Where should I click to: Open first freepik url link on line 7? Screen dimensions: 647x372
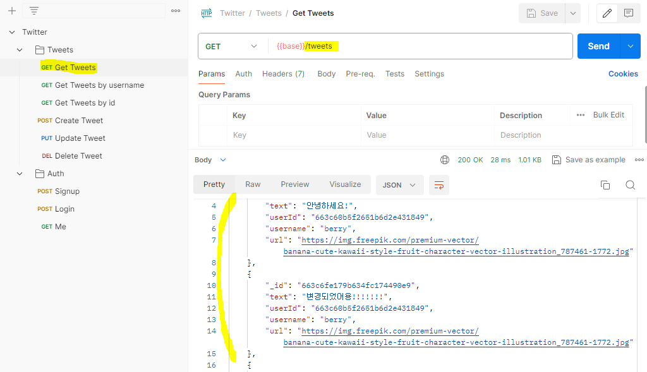(390, 240)
